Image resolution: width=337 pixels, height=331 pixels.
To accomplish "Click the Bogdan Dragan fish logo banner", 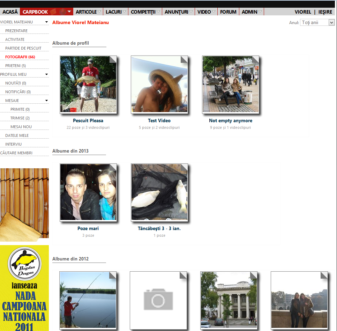I will [x=24, y=263].
